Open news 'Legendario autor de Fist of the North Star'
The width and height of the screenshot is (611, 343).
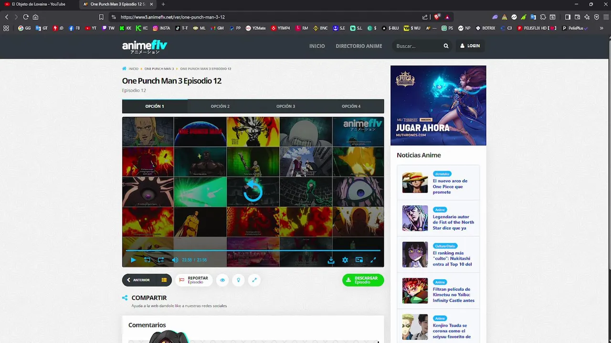pyautogui.click(x=453, y=222)
